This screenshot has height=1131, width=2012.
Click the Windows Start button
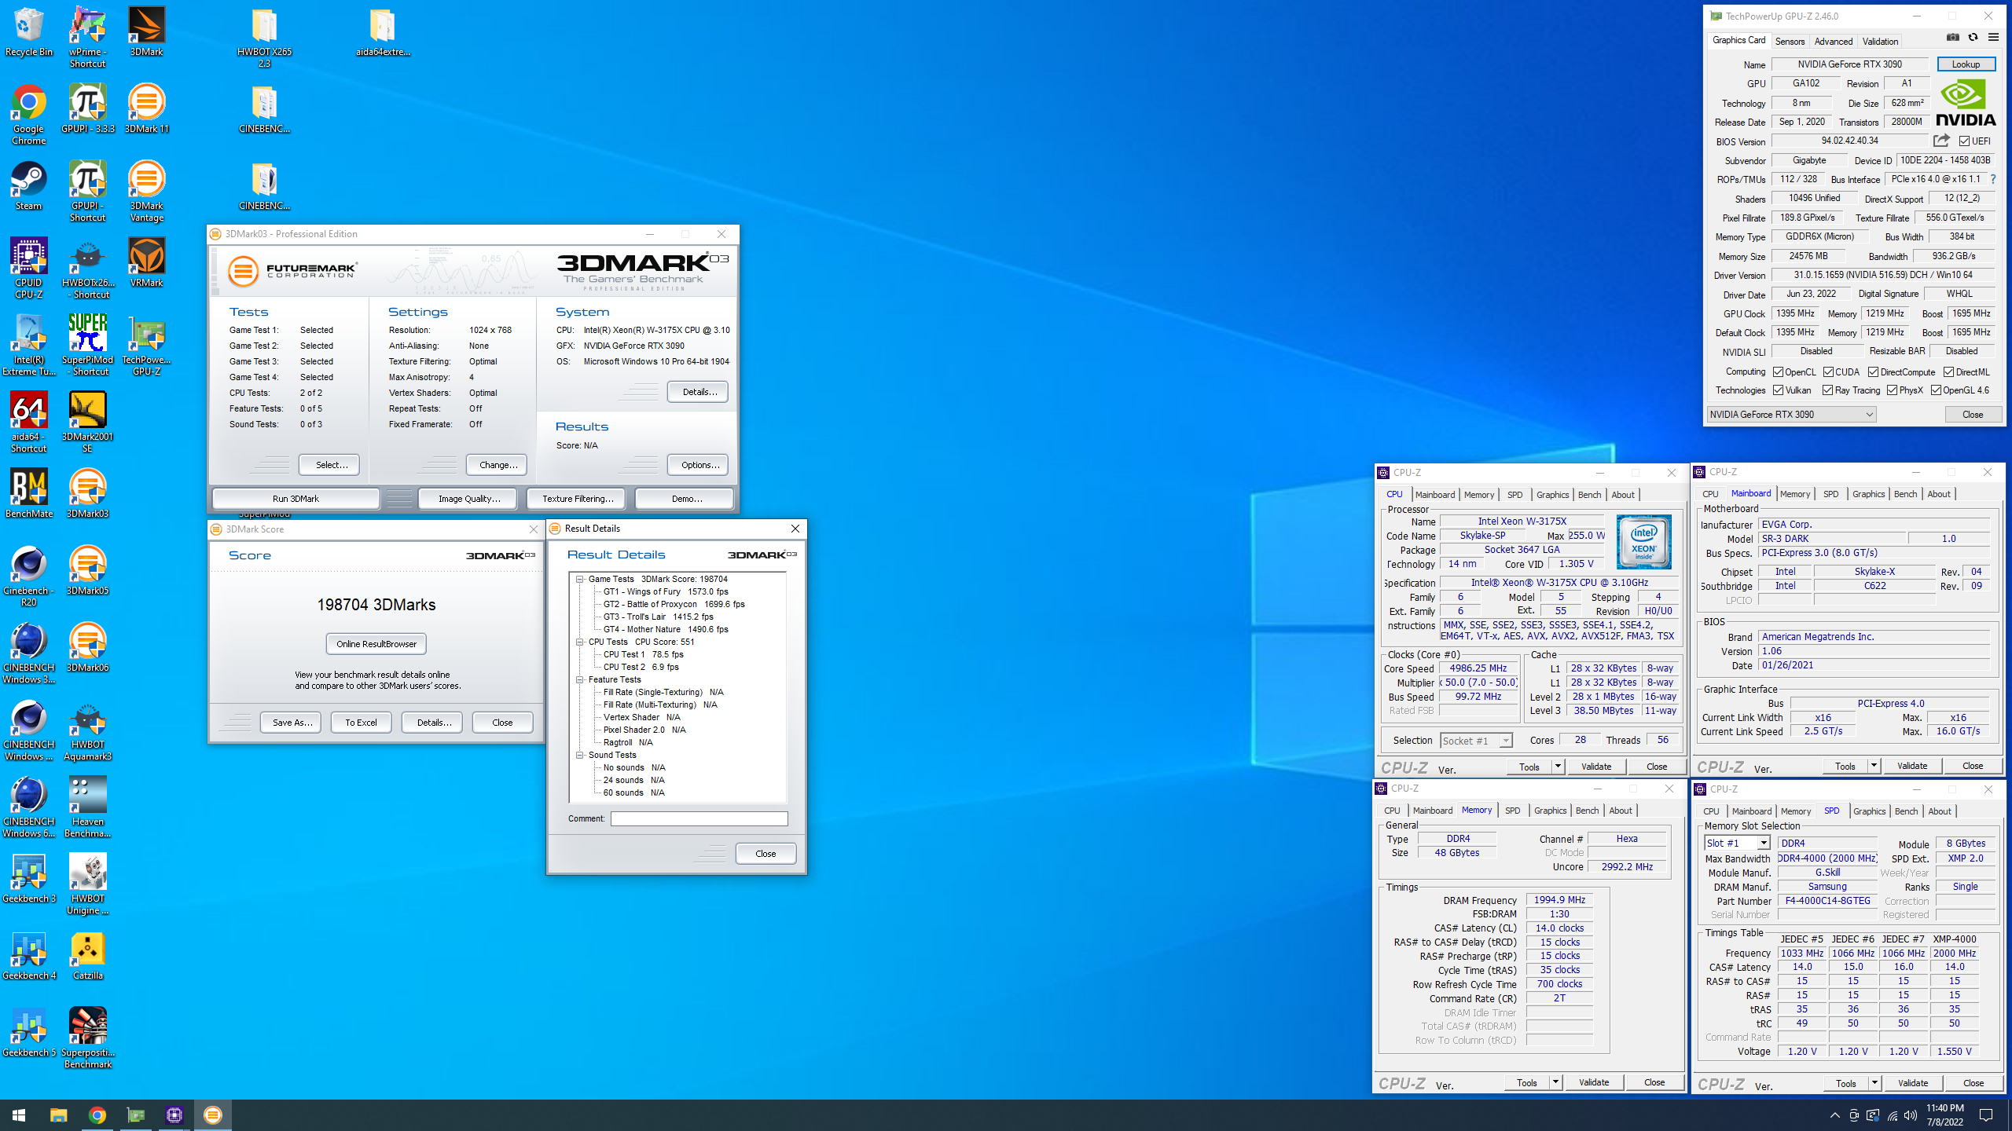point(19,1115)
